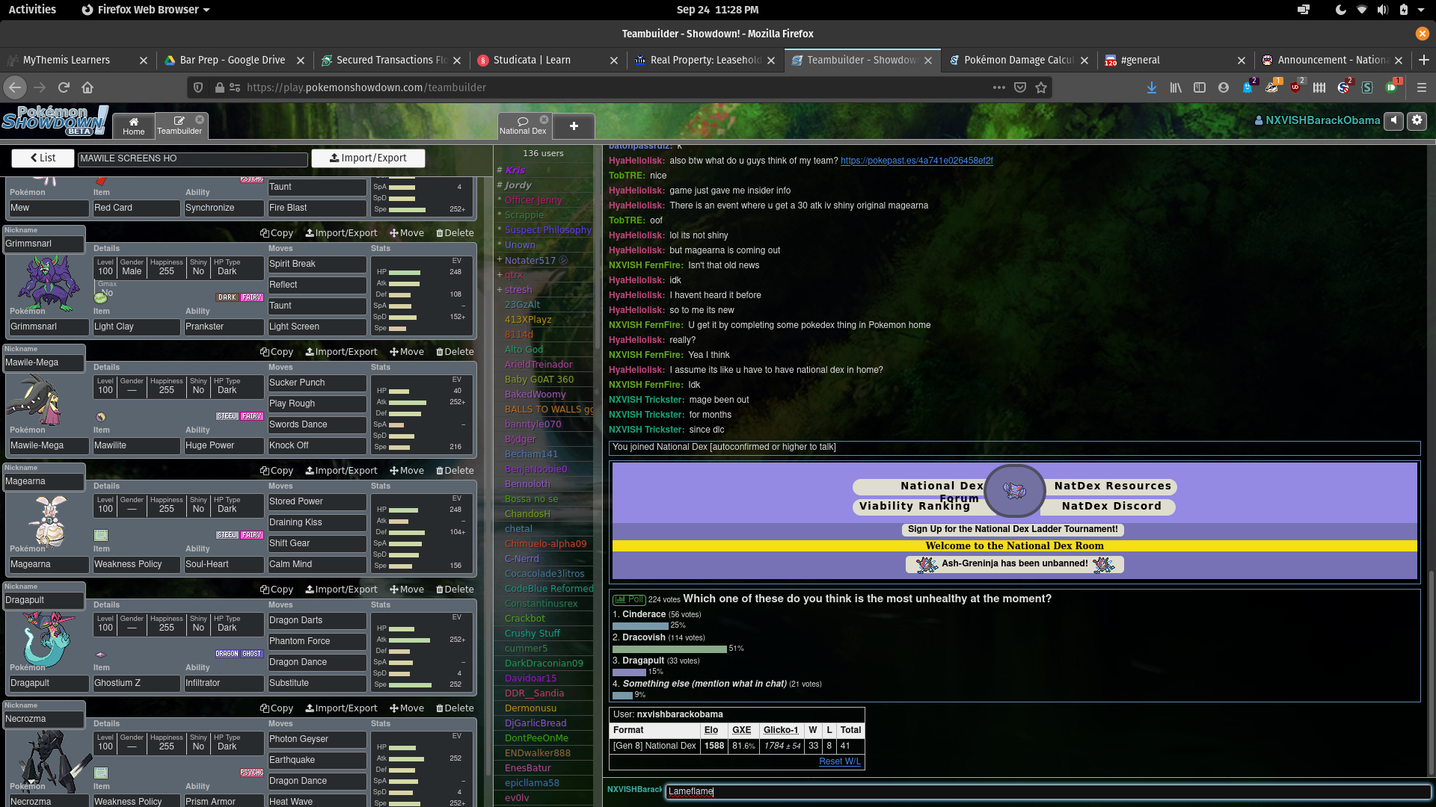Close the National Dex chat tab
Screen dimensions: 1436x807
544,120
